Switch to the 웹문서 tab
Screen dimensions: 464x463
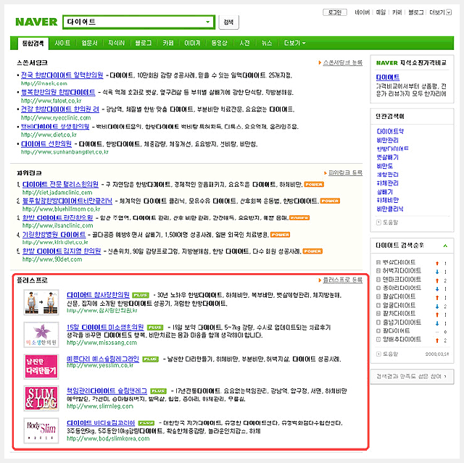pyautogui.click(x=89, y=43)
